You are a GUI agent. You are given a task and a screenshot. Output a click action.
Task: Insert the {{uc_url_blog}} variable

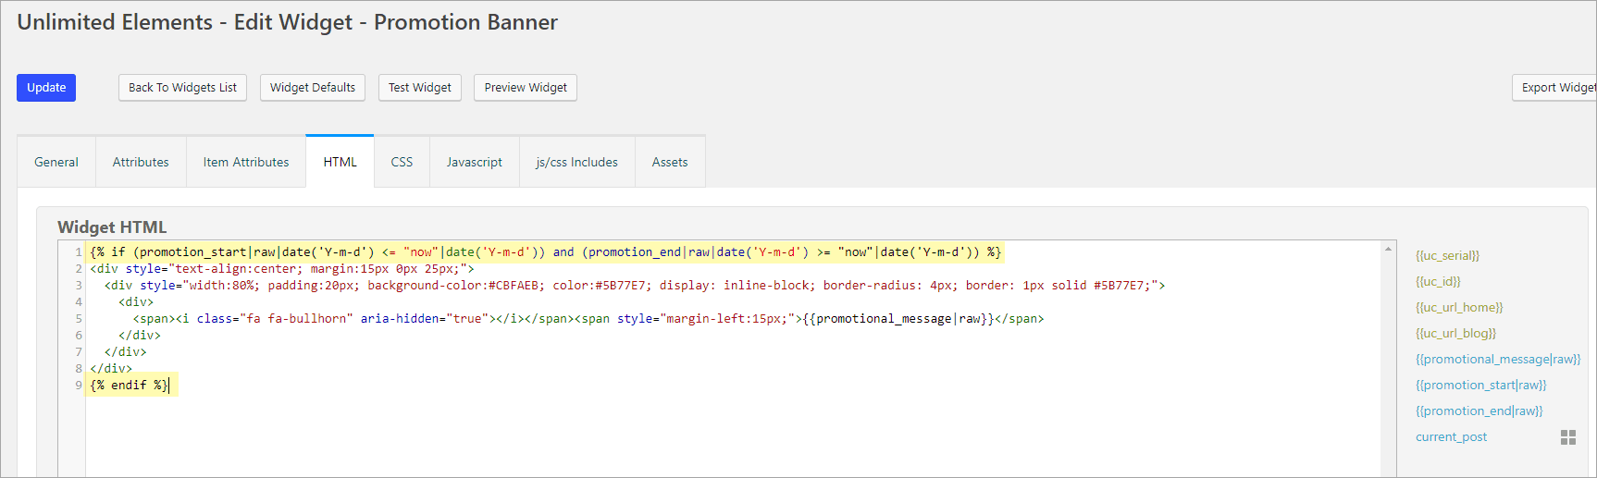point(1455,334)
